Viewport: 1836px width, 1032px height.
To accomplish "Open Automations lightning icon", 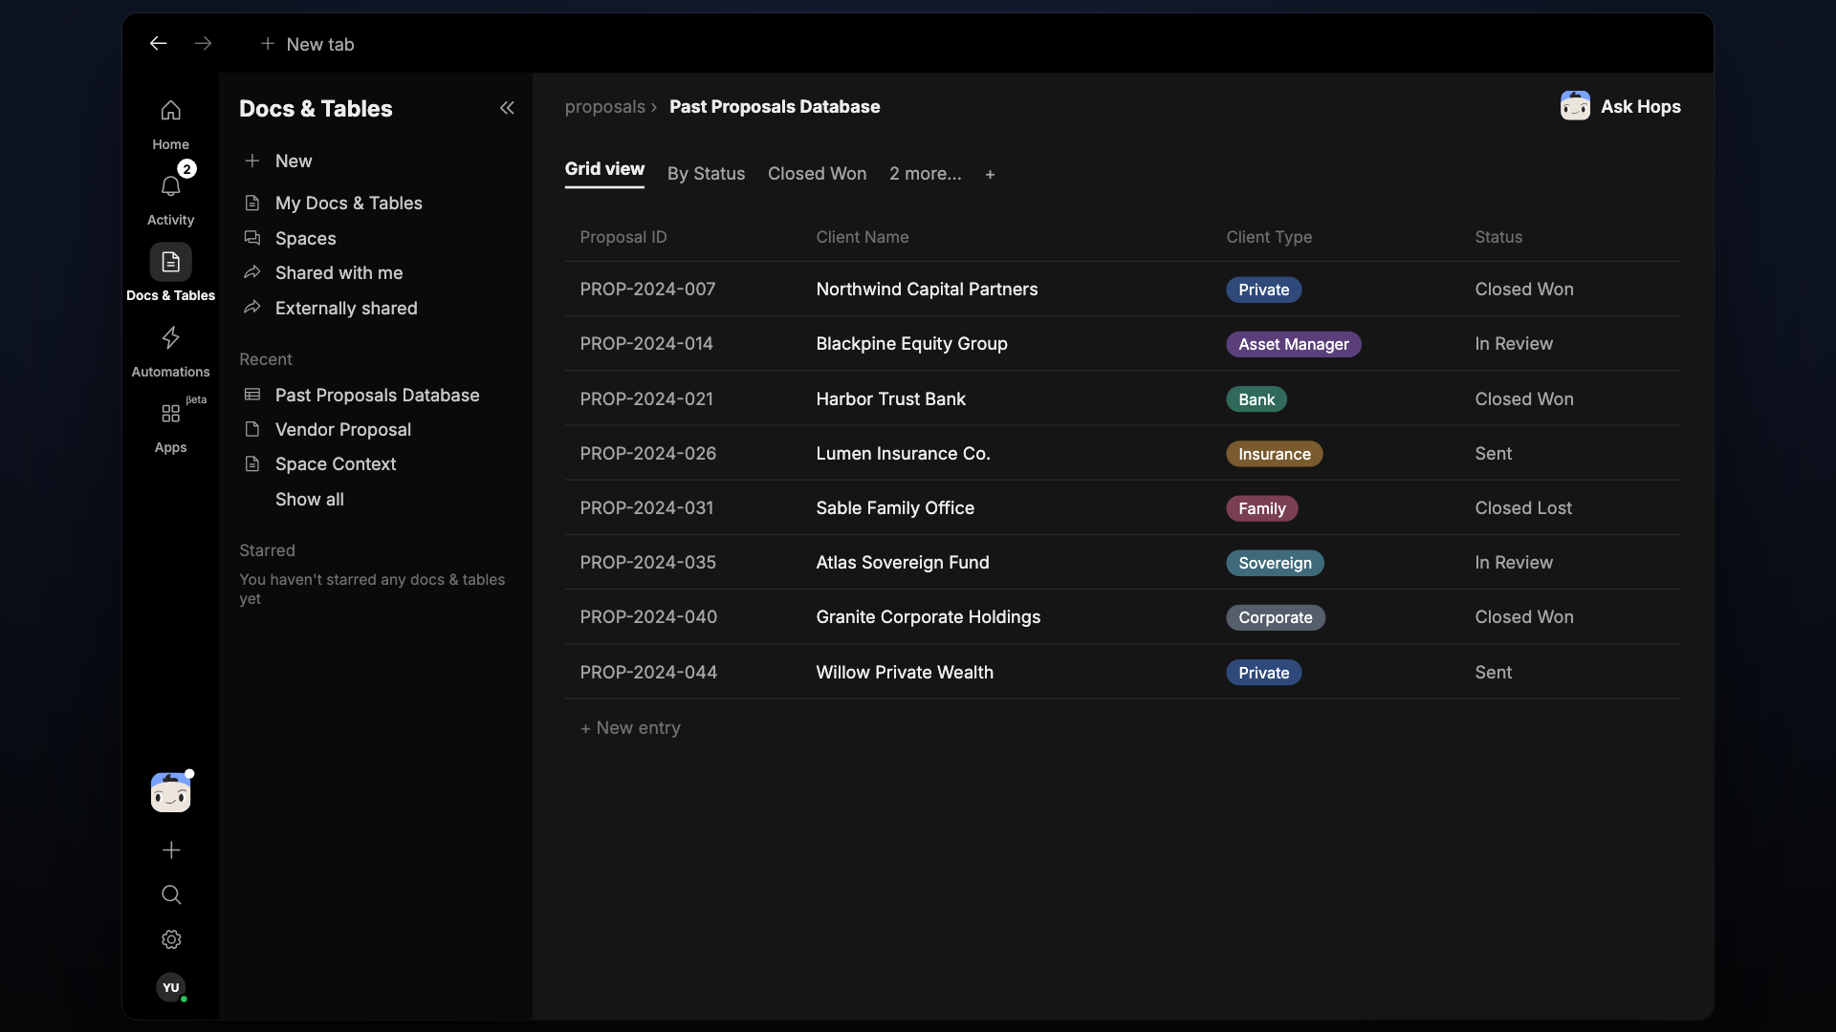I will click(170, 337).
